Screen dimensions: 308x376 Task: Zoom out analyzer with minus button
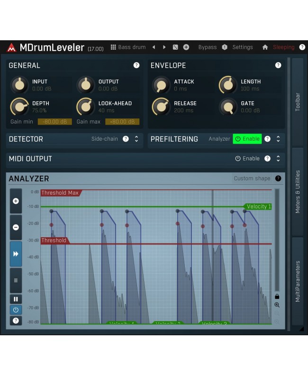pyautogui.click(x=16, y=227)
